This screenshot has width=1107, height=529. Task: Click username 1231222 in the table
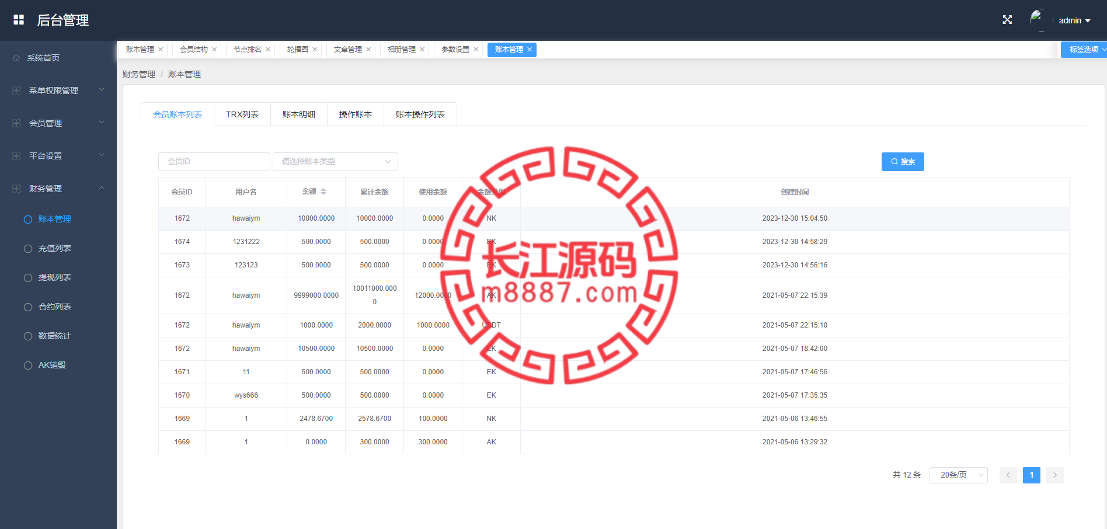coord(246,242)
